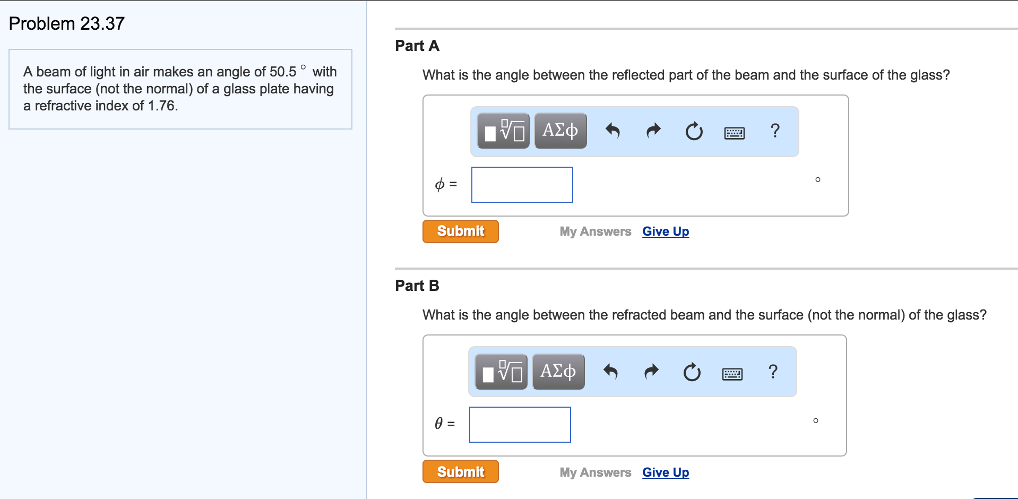This screenshot has height=499, width=1018.
Task: Undo last edit in Part A toolbar
Action: pyautogui.click(x=613, y=131)
